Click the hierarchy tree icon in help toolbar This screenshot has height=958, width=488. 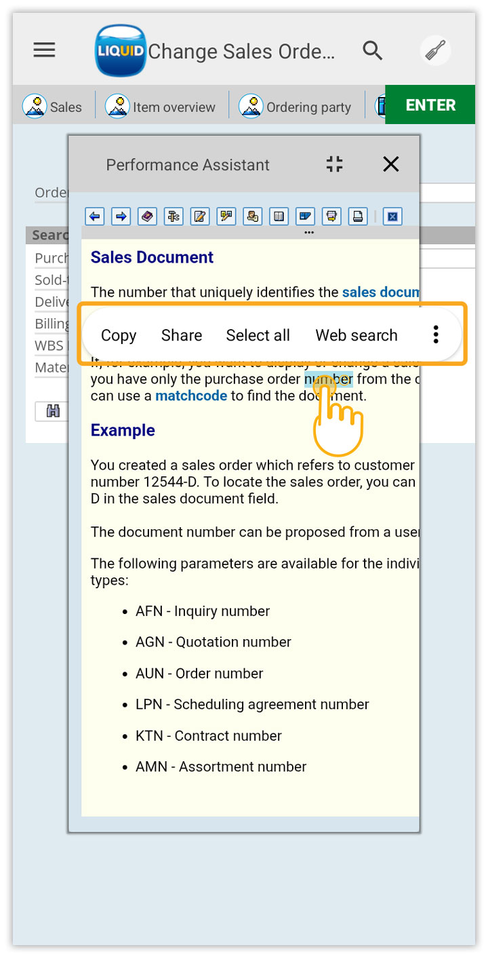(174, 216)
